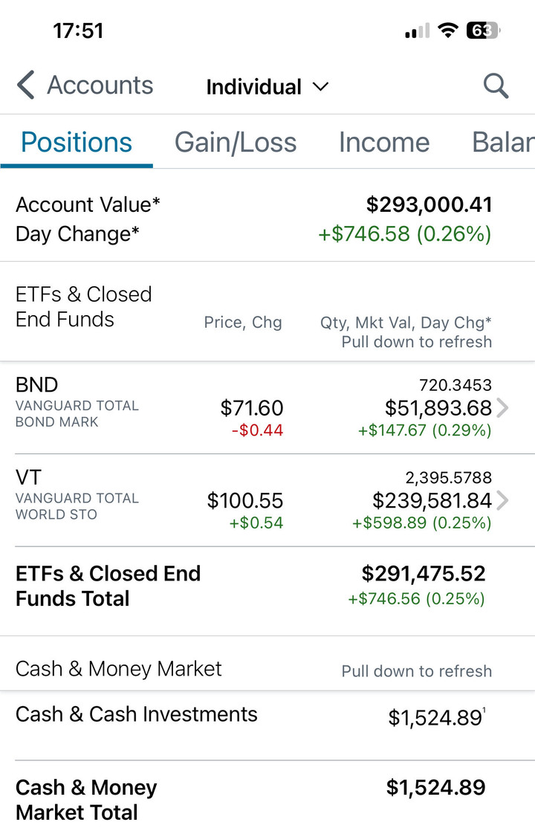Select the BND ticker symbol
535x831 pixels.
click(x=36, y=385)
